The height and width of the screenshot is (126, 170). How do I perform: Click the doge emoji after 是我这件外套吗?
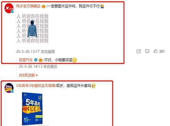pyautogui.click(x=93, y=86)
